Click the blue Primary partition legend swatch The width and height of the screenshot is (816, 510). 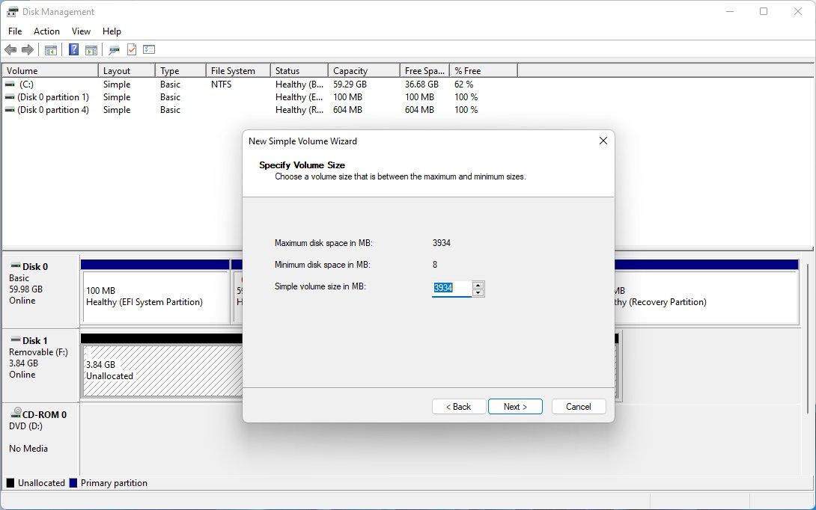click(x=73, y=483)
